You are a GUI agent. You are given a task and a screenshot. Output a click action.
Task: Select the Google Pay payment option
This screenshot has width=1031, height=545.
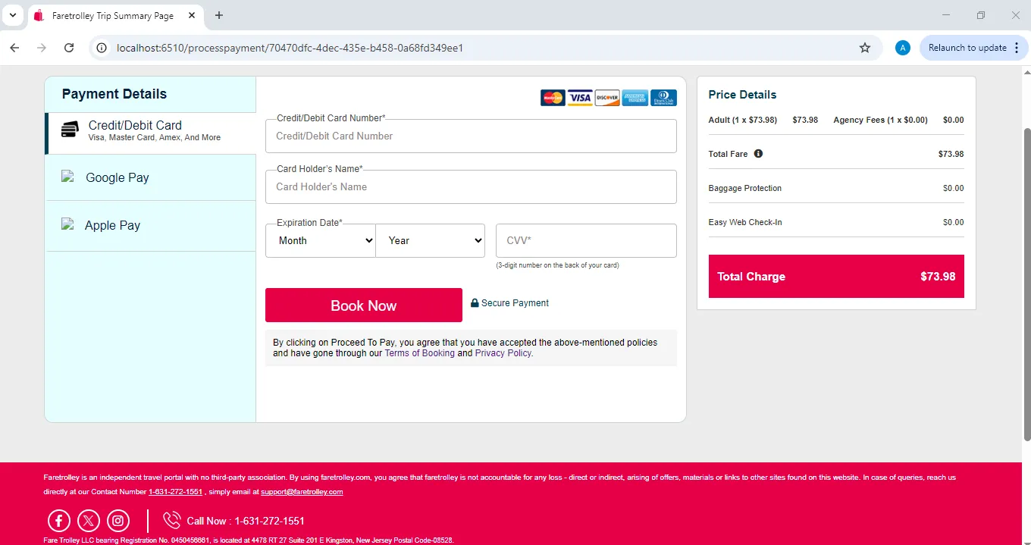coord(151,177)
